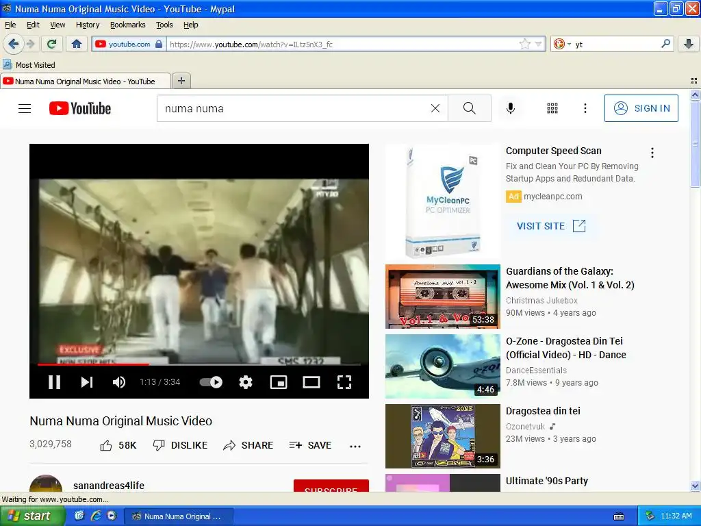Click the browser forward arrow
701x526 pixels.
(x=30, y=44)
